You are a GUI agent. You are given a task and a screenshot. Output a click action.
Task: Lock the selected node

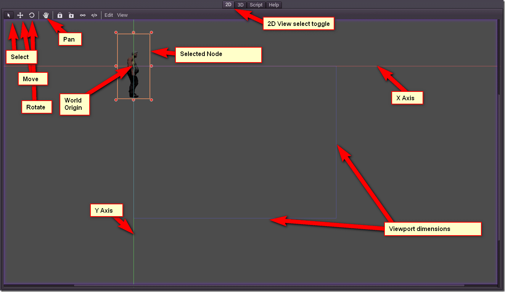(x=60, y=15)
